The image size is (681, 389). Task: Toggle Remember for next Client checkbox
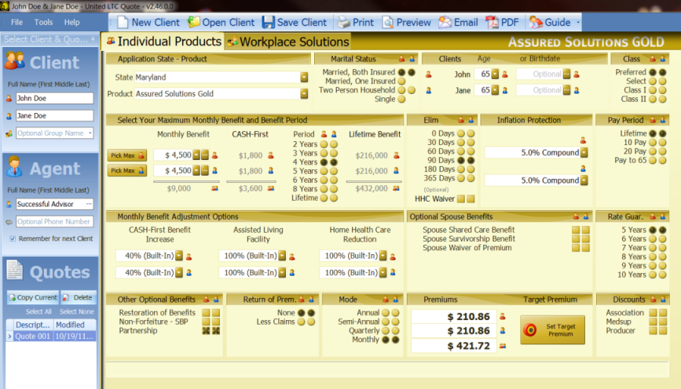pos(13,238)
